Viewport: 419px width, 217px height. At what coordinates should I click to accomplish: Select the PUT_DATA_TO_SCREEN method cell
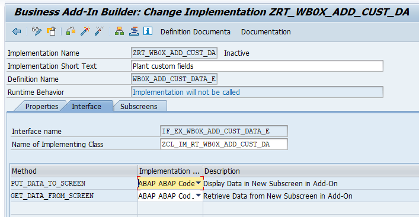74,183
